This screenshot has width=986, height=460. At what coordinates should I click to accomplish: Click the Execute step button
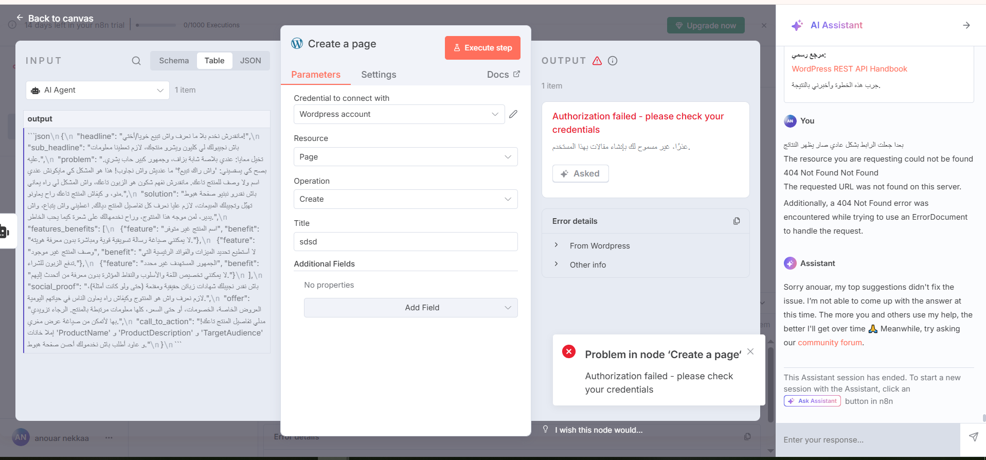point(482,48)
